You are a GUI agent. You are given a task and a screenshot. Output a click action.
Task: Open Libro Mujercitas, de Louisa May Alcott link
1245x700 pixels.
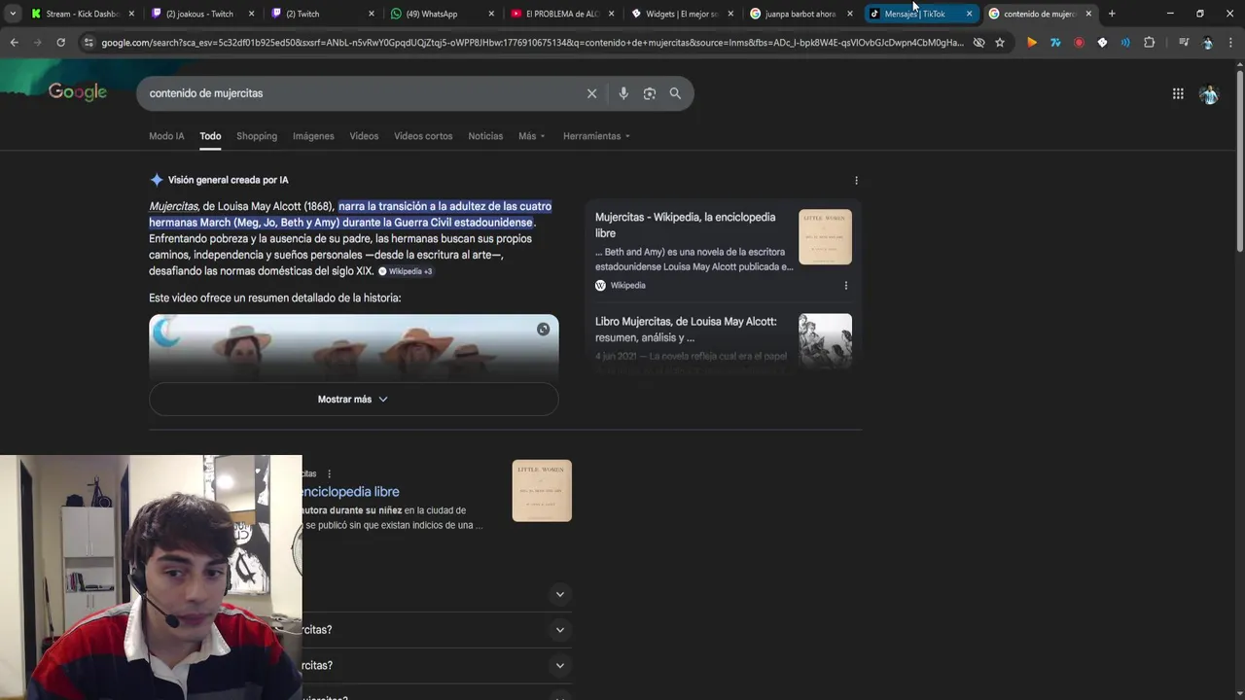point(686,330)
